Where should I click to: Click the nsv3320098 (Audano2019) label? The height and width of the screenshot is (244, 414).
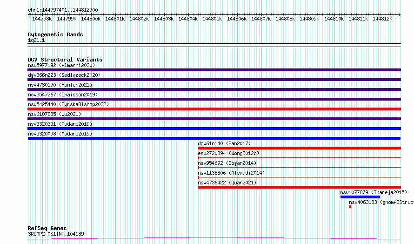coord(60,134)
